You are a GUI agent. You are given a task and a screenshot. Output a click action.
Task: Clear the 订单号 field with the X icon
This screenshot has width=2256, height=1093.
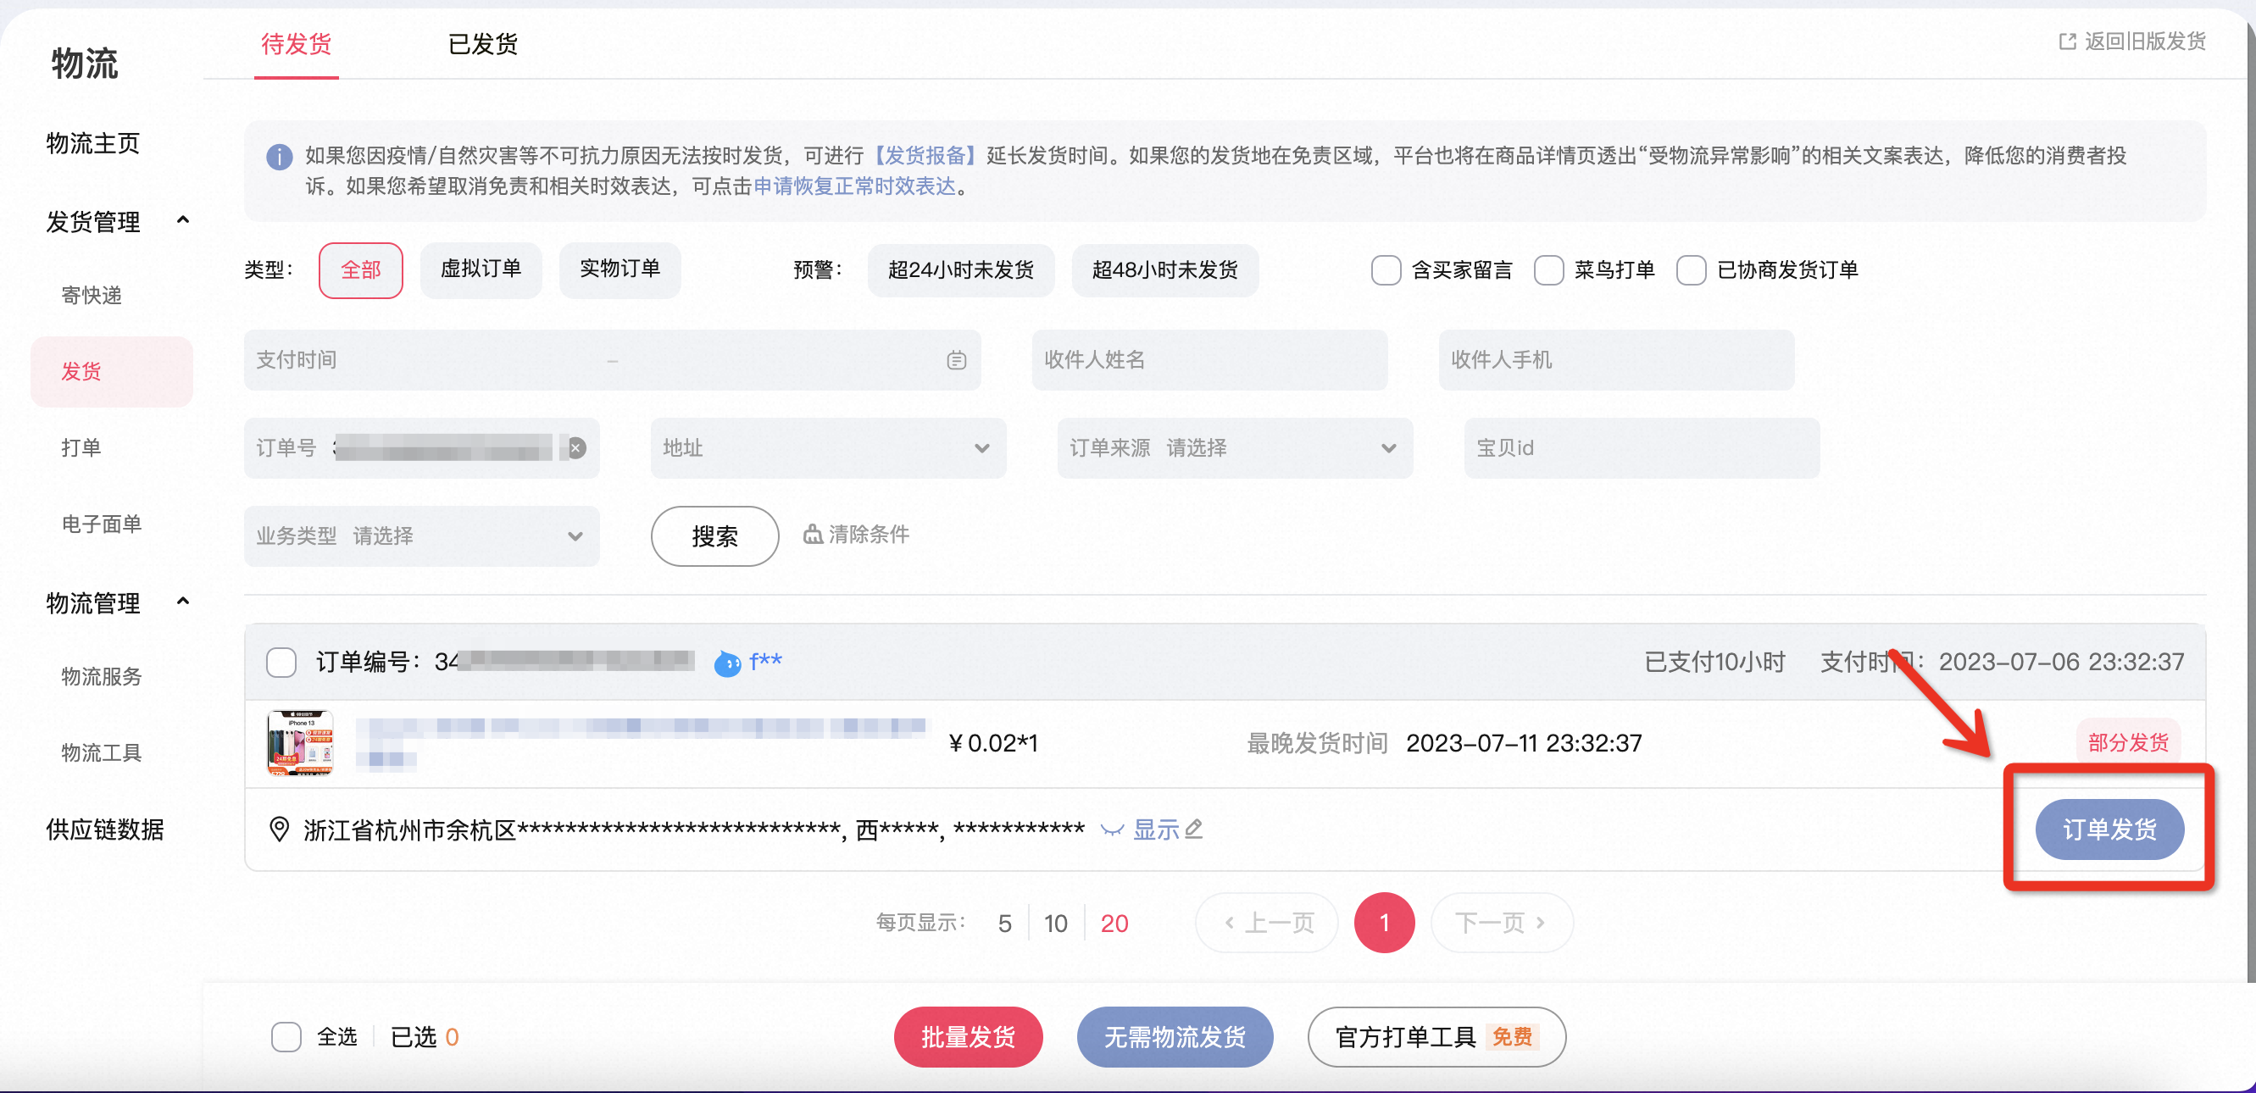pyautogui.click(x=576, y=448)
